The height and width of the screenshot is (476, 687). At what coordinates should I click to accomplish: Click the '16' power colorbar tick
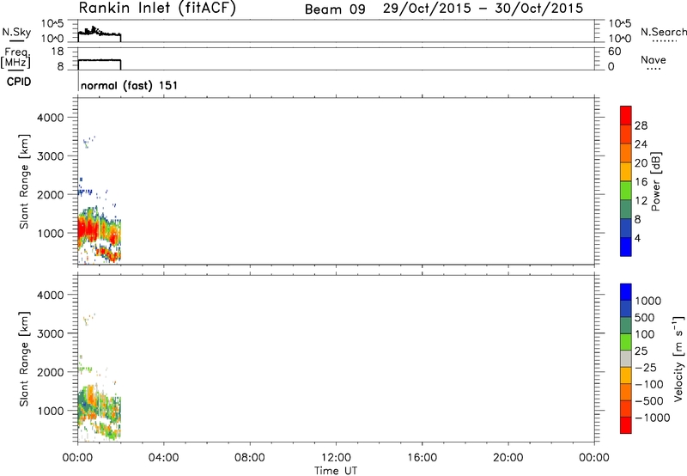click(641, 182)
